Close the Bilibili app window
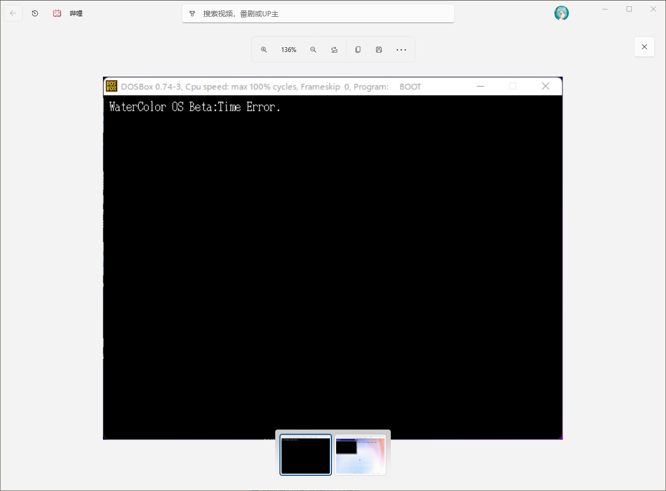666x491 pixels. 653,9
